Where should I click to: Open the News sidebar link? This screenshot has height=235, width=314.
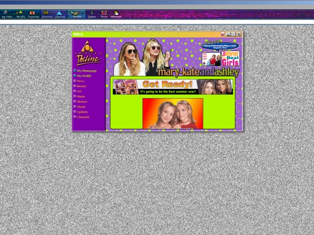80,81
